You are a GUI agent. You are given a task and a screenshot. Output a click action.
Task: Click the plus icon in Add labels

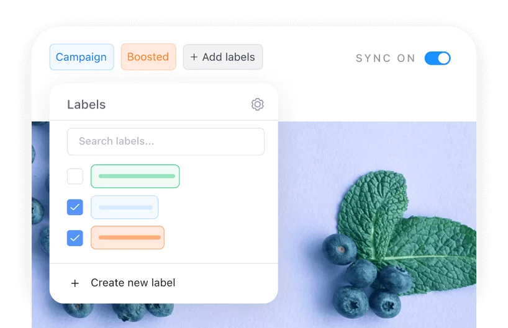194,57
